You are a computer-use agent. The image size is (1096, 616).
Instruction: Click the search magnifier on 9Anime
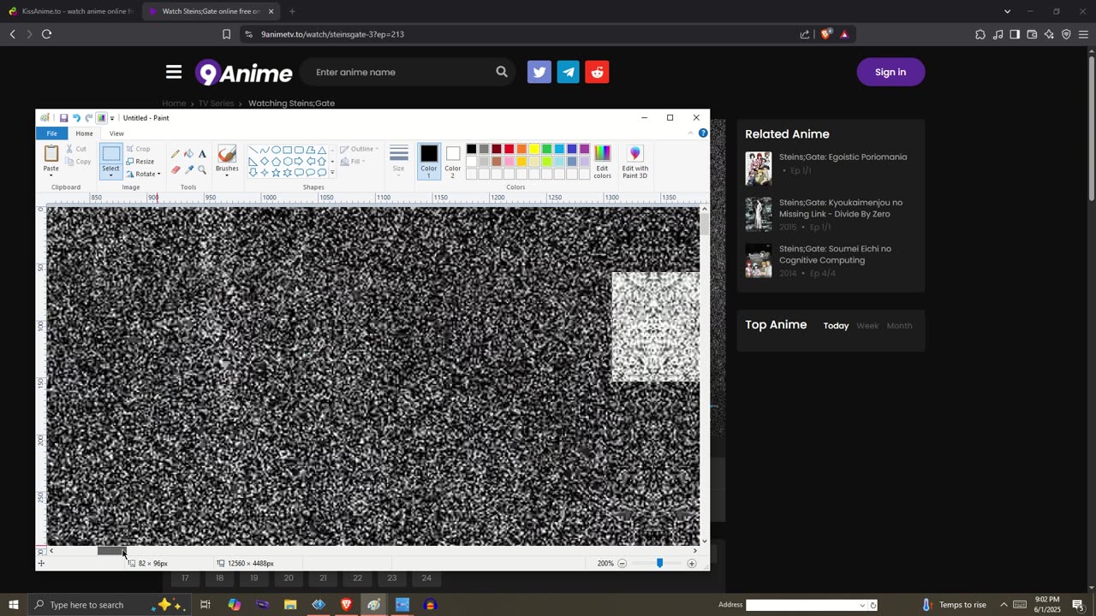point(502,72)
